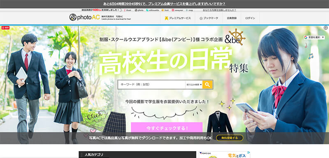Click the ログイン link
Screen dimensions: 329x158
click(250, 18)
